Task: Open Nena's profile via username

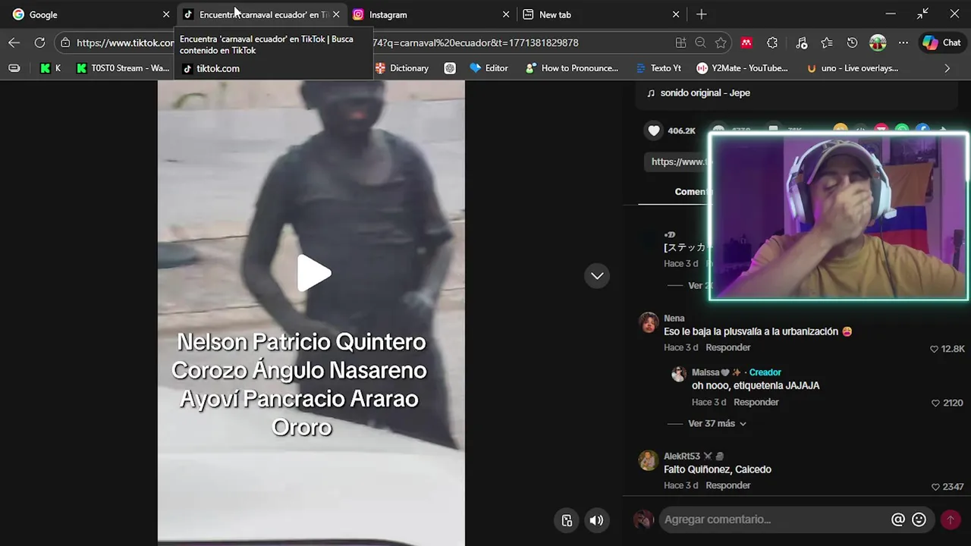Action: [674, 318]
